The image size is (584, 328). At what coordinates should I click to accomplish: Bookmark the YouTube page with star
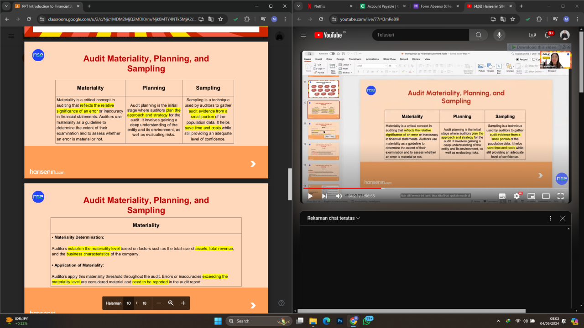click(x=513, y=19)
